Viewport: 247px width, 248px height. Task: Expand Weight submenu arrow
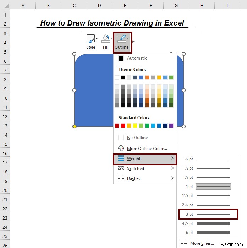click(172, 158)
